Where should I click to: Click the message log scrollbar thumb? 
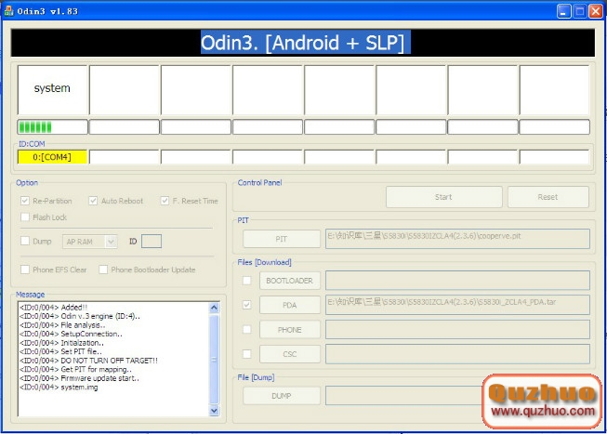click(x=214, y=360)
